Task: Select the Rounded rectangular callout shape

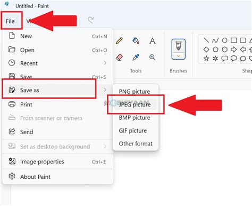Action: [x=224, y=59]
